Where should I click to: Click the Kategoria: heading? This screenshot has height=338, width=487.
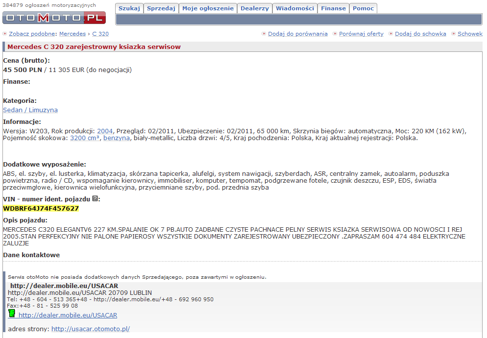(20, 100)
